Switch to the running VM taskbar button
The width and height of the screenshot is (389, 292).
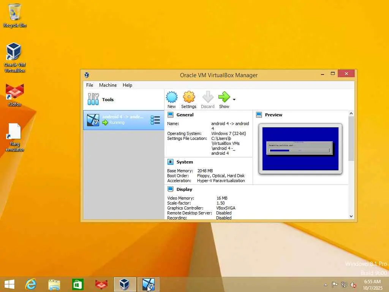tap(149, 284)
